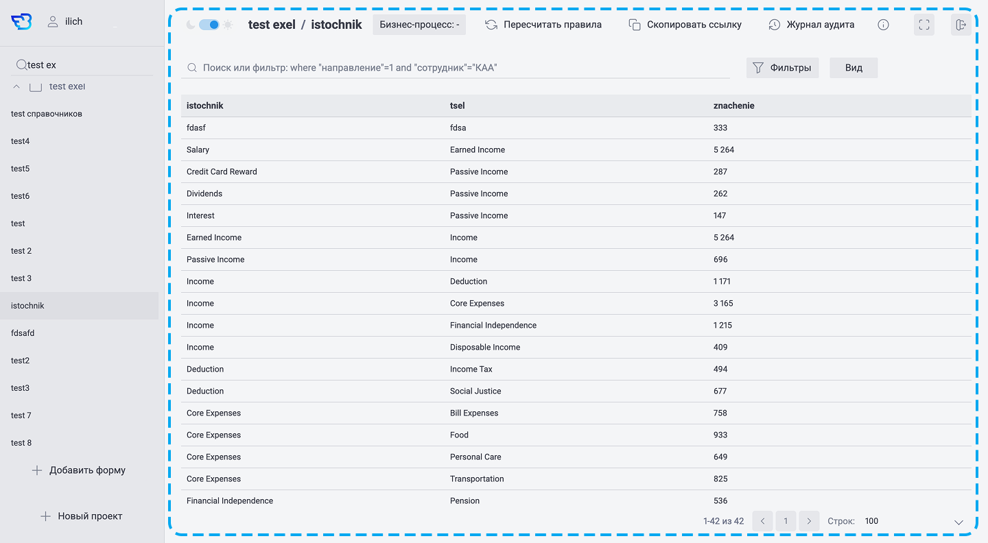Viewport: 988px width, 543px height.
Task: Open the test6 form in sidebar
Action: coord(21,196)
